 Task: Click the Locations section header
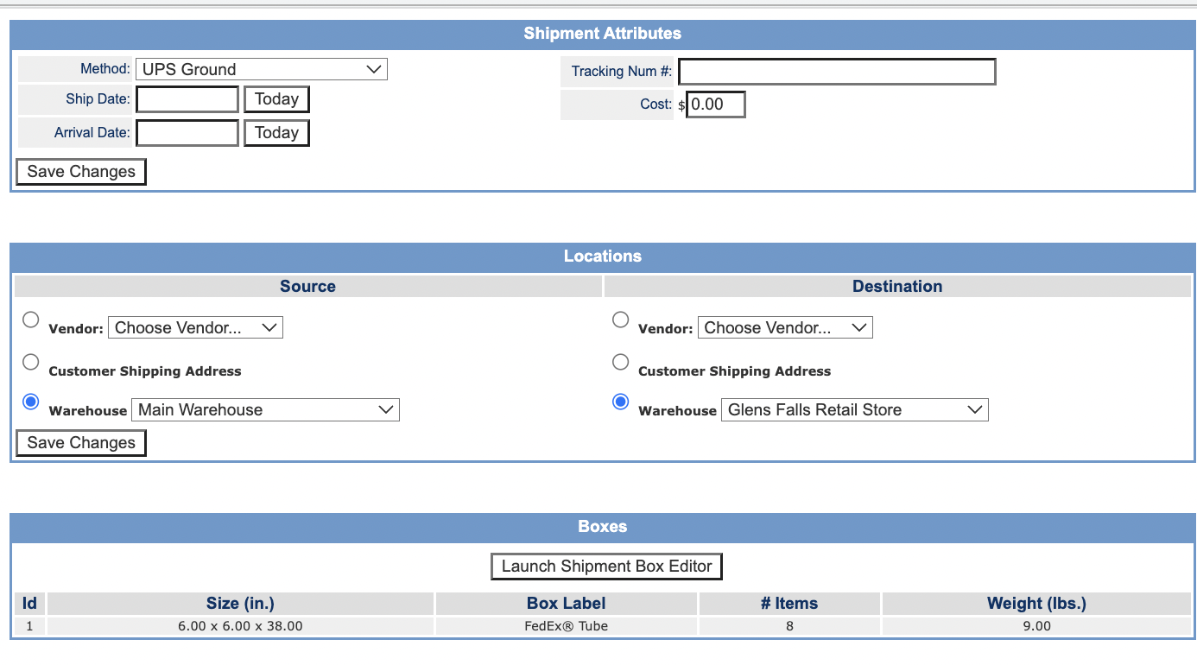coord(603,256)
